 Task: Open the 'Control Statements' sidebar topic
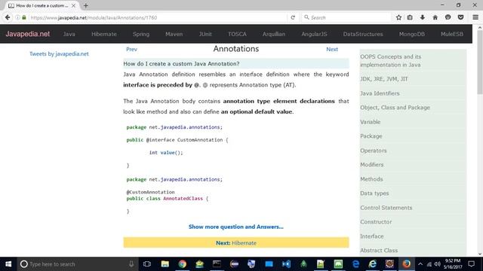(x=386, y=208)
